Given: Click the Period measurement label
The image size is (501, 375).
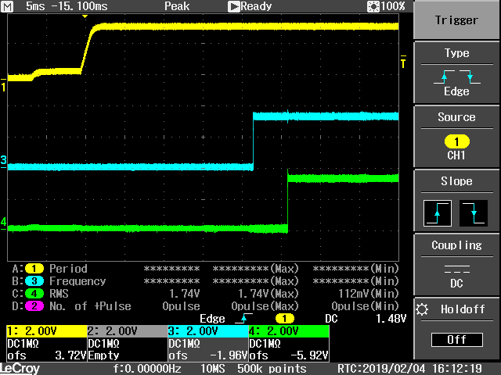Looking at the screenshot, I should point(68,269).
